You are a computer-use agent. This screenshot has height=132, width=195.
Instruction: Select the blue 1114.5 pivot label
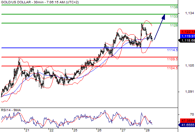pyautogui.click(x=173, y=50)
